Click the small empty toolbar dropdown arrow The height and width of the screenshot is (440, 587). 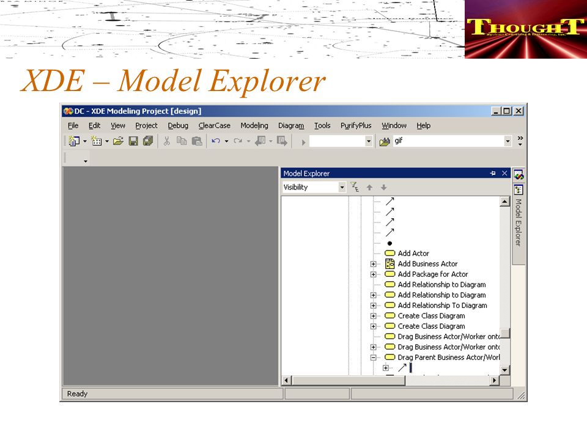[x=86, y=161]
